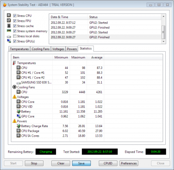Screen dimensions: 174x170
Task: Click the thermometer icon next to Temperatures
Action: click(14, 63)
